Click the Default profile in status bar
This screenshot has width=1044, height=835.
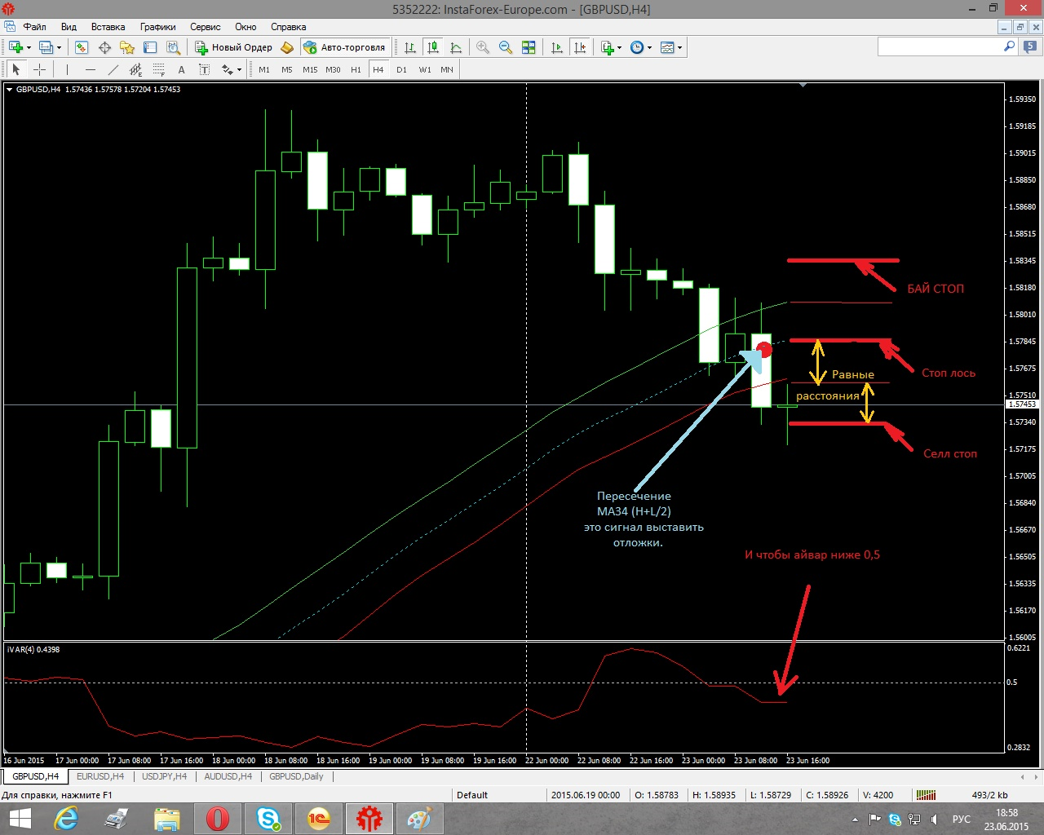coord(472,795)
